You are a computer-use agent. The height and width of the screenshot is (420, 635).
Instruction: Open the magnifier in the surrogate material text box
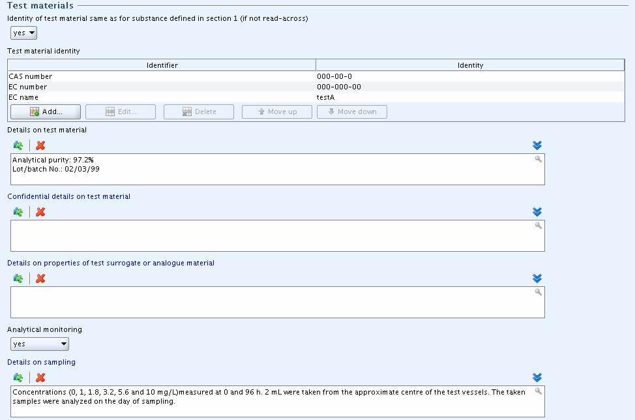coord(539,292)
